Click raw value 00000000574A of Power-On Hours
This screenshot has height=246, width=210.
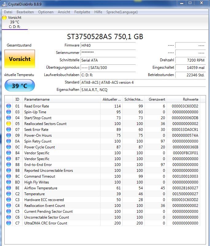(185, 135)
